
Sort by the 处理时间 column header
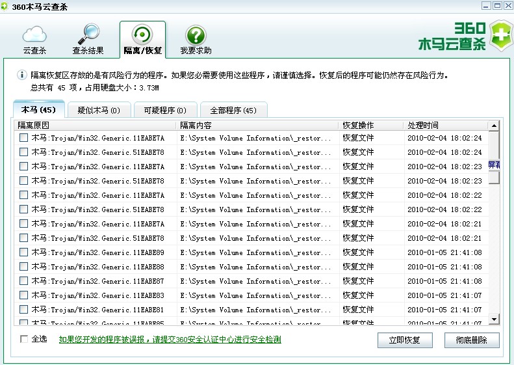[446, 125]
